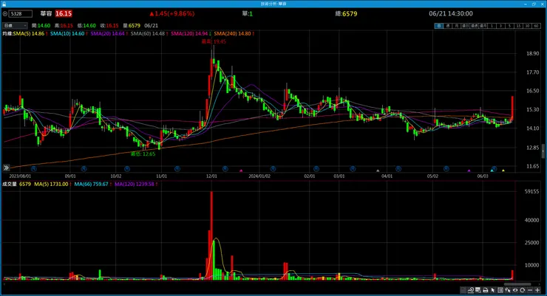Image resolution: width=547 pixels, height=296 pixels.
Task: Click the vertical scrollbar handle on the right edge
Action: [x=543, y=151]
